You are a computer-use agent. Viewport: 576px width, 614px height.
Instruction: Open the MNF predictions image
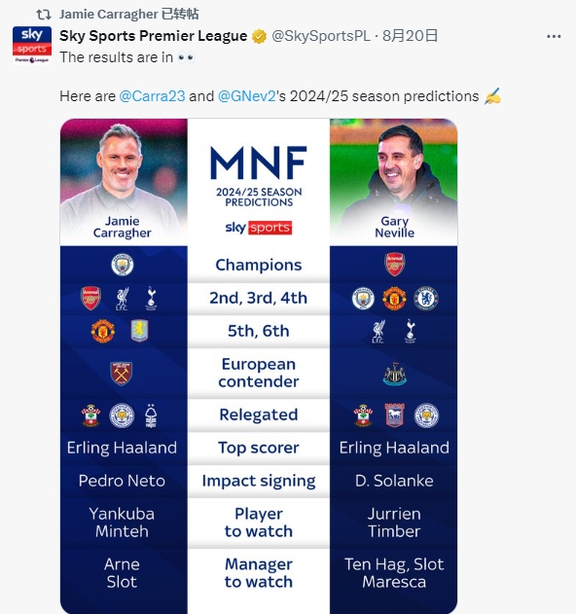(x=259, y=366)
